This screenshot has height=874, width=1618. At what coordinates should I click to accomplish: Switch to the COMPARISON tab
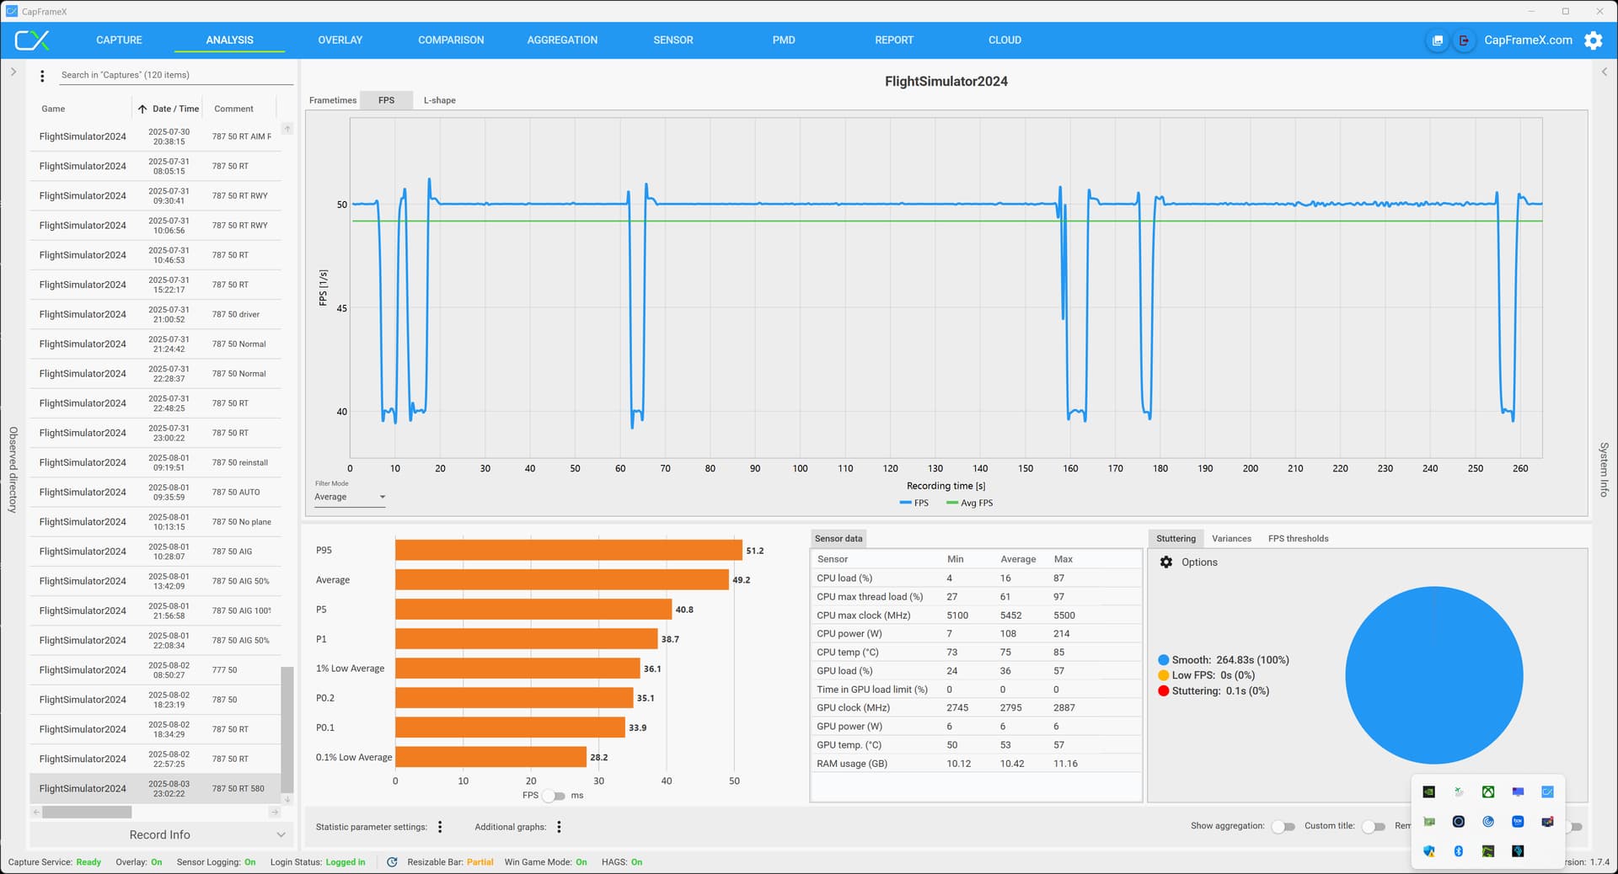tap(451, 40)
